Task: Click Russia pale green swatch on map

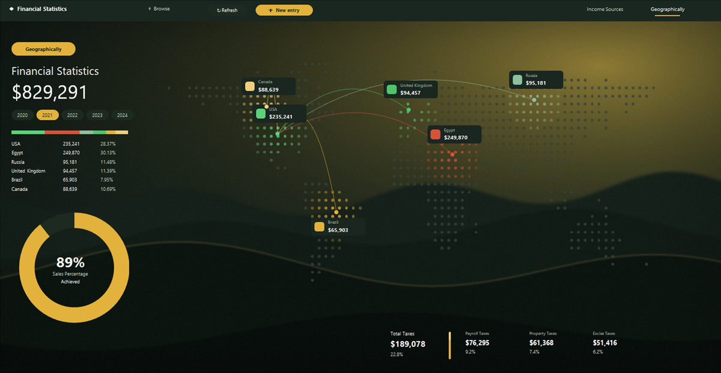Action: (x=517, y=80)
